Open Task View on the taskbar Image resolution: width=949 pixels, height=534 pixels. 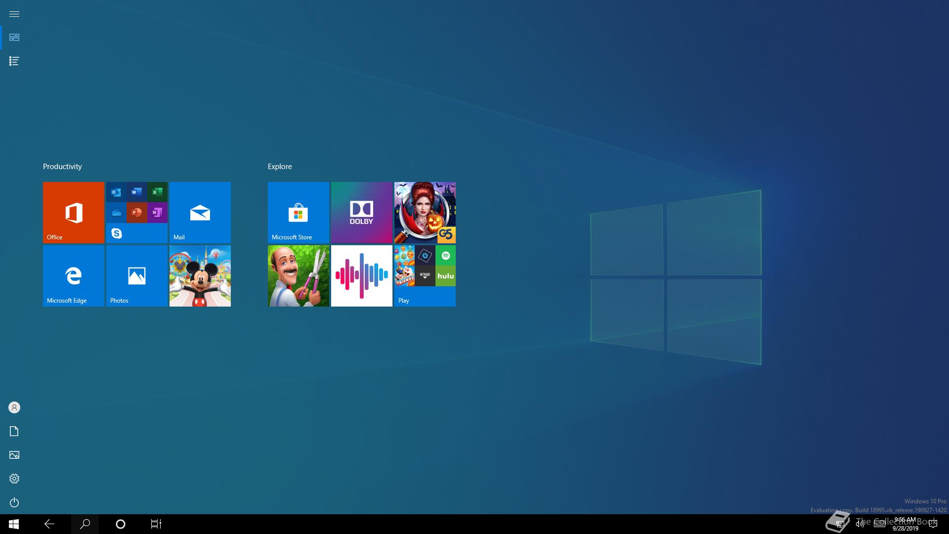tap(156, 524)
